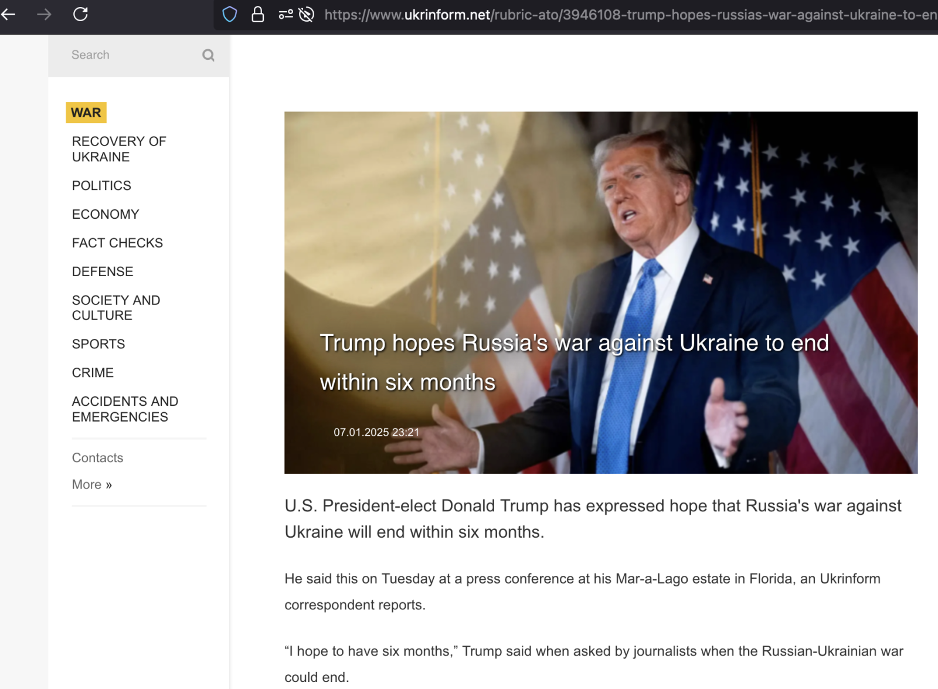Open the tracking protection shield icon
Screen dimensions: 938x689
[x=230, y=14]
